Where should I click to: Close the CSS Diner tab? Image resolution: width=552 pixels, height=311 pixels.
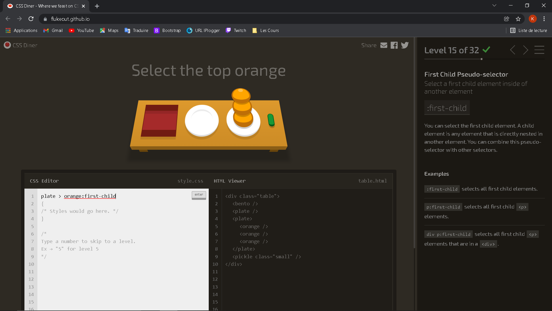83,6
